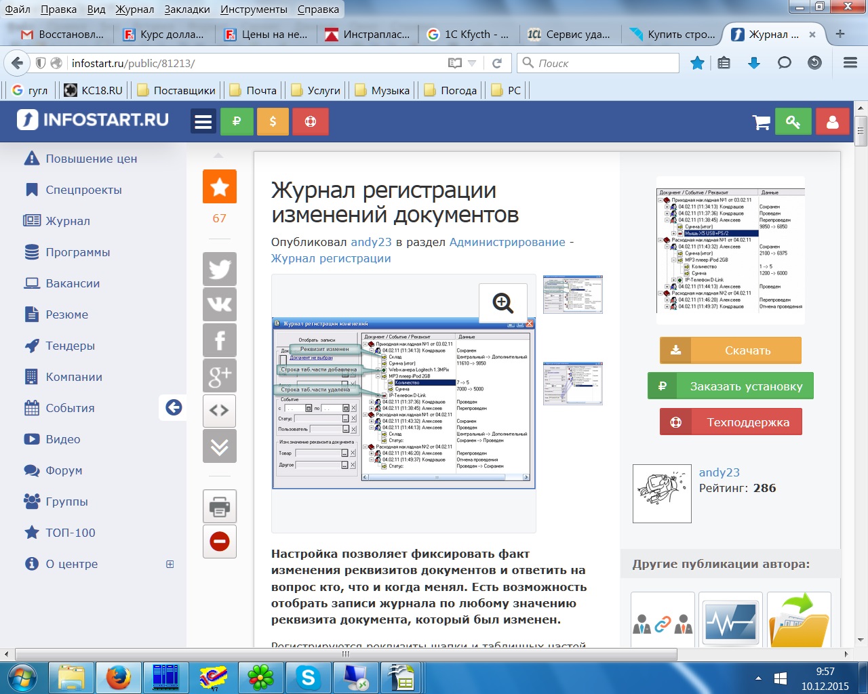Expand the double chevron down button
This screenshot has height=694, width=868.
219,447
